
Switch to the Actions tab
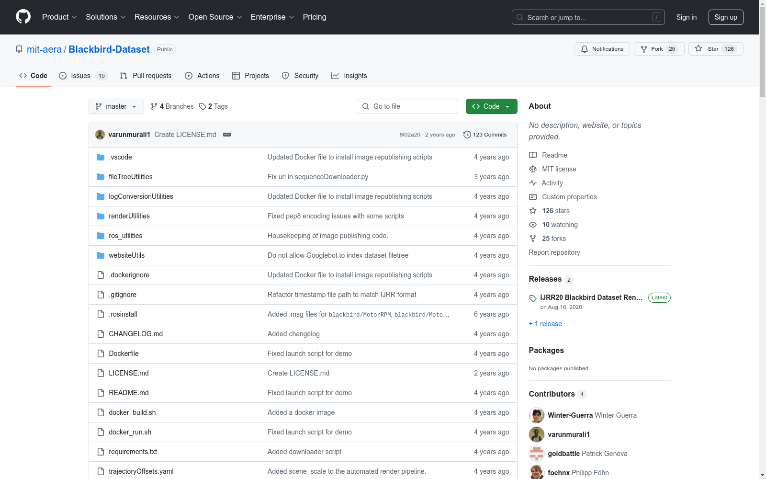pos(202,76)
